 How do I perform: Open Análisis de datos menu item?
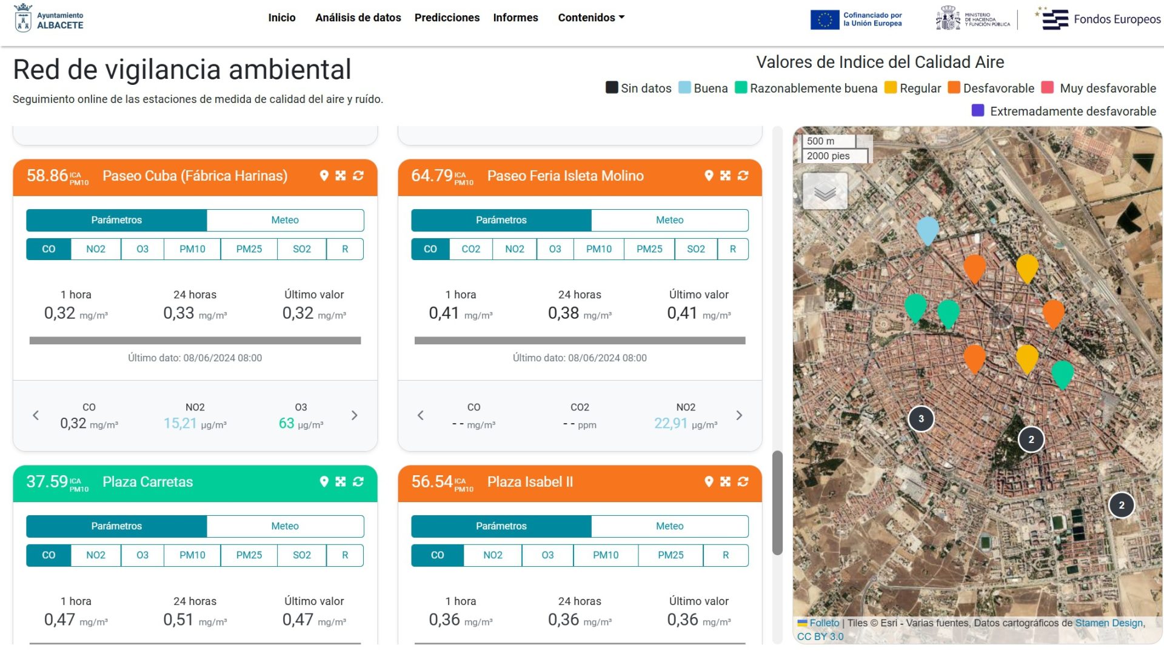[358, 18]
